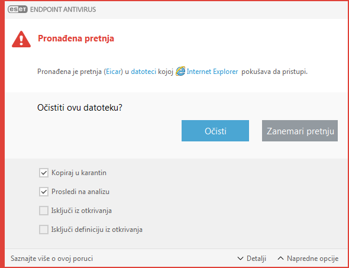This screenshot has height=268, width=349.
Task: Click the ENDPOINT ANTIVIRUS title text
Action: [x=63, y=9]
